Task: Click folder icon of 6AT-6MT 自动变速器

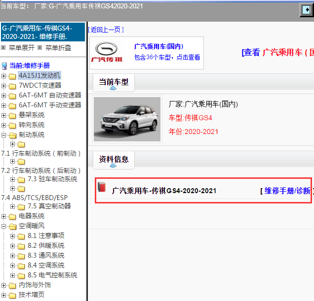Action: 12,96
